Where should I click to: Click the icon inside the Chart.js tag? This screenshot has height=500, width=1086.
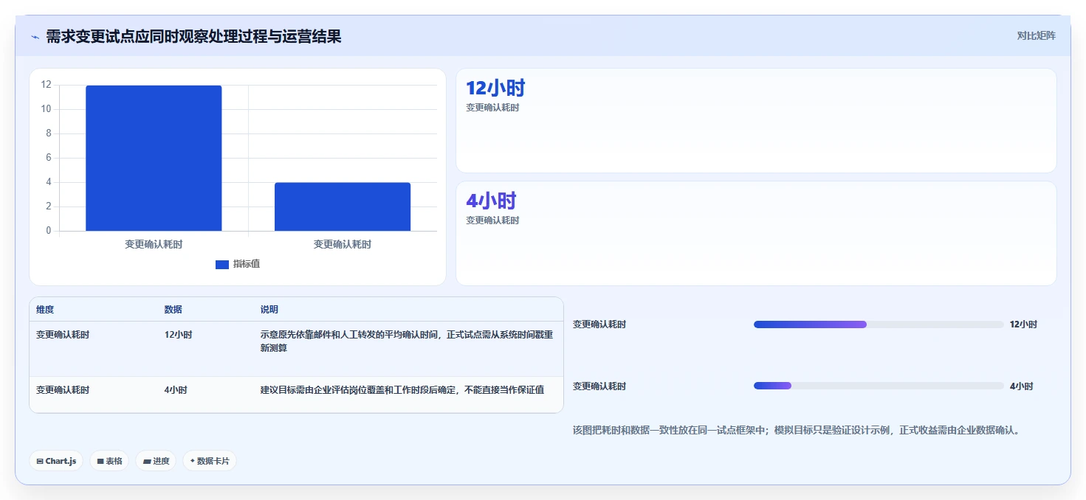[39, 462]
